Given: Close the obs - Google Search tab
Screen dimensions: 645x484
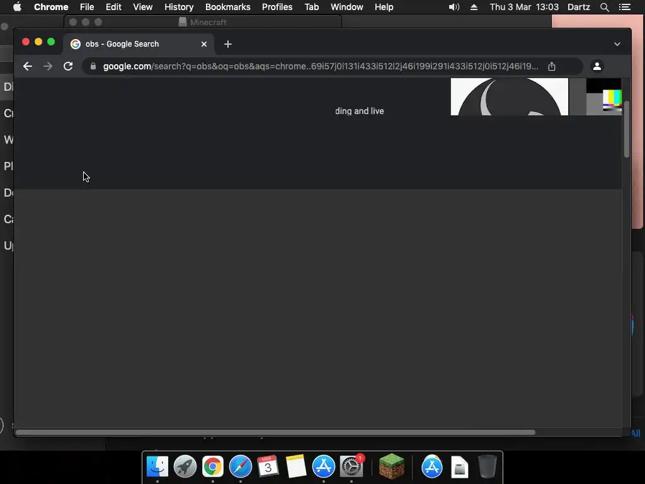Looking at the screenshot, I should click(204, 44).
